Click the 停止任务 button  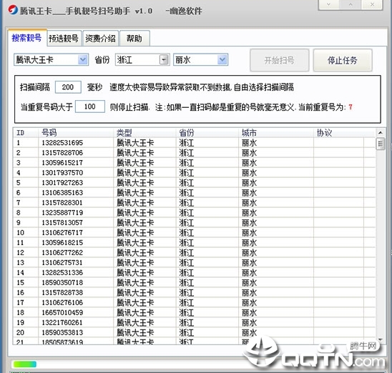click(343, 60)
